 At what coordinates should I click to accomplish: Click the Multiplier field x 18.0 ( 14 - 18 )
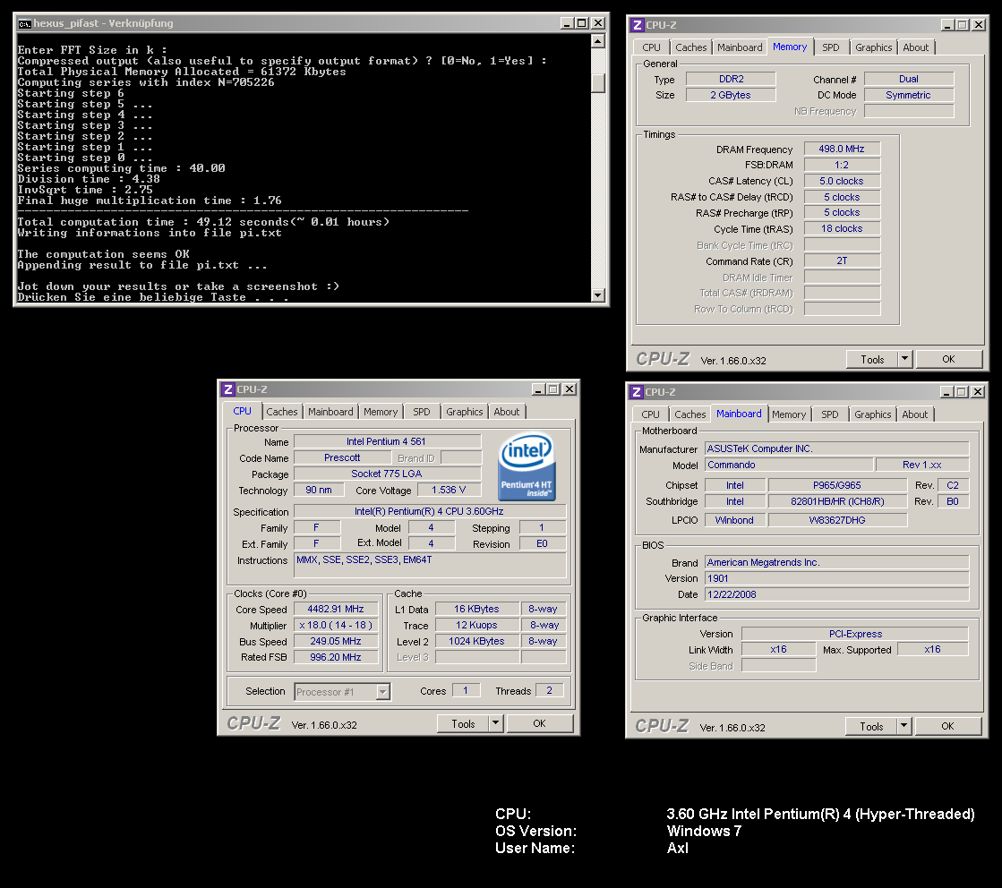pos(336,626)
